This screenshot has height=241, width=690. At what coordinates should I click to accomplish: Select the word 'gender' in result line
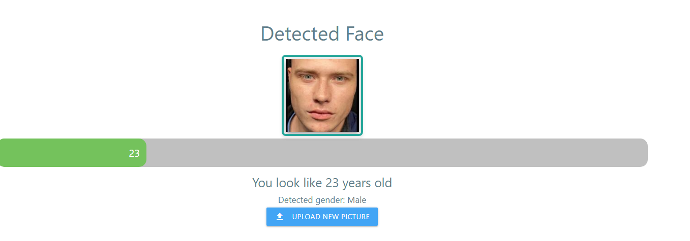click(329, 200)
